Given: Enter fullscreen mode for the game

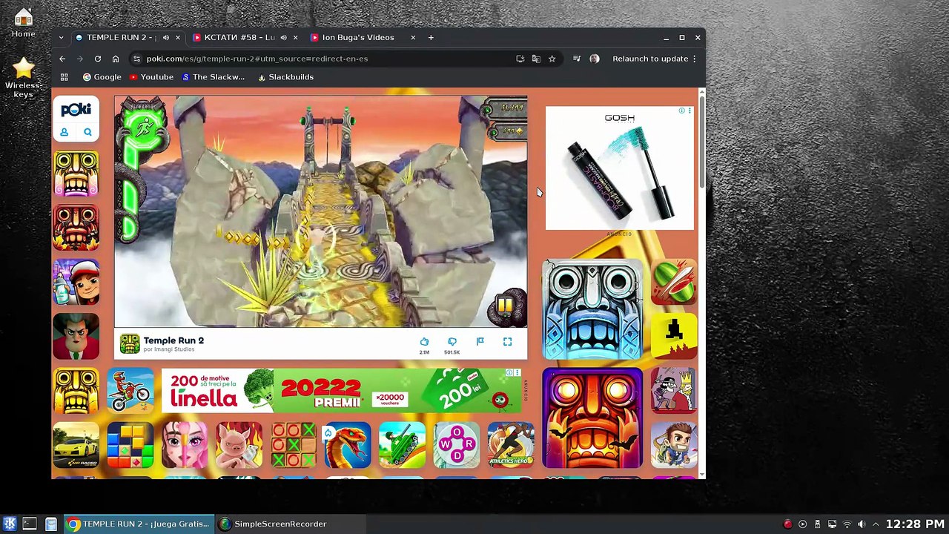Looking at the screenshot, I should pos(507,342).
